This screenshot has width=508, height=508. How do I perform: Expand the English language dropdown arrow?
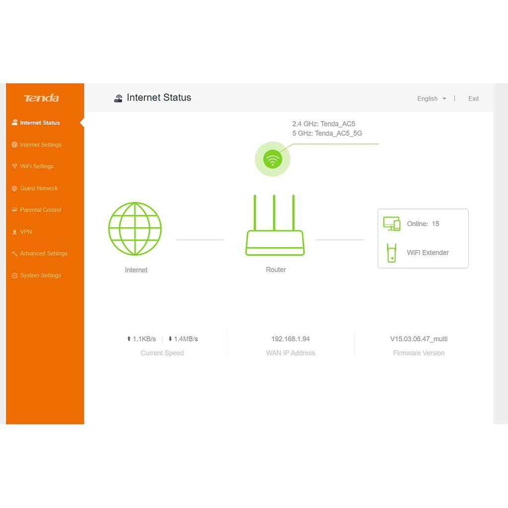(x=444, y=99)
